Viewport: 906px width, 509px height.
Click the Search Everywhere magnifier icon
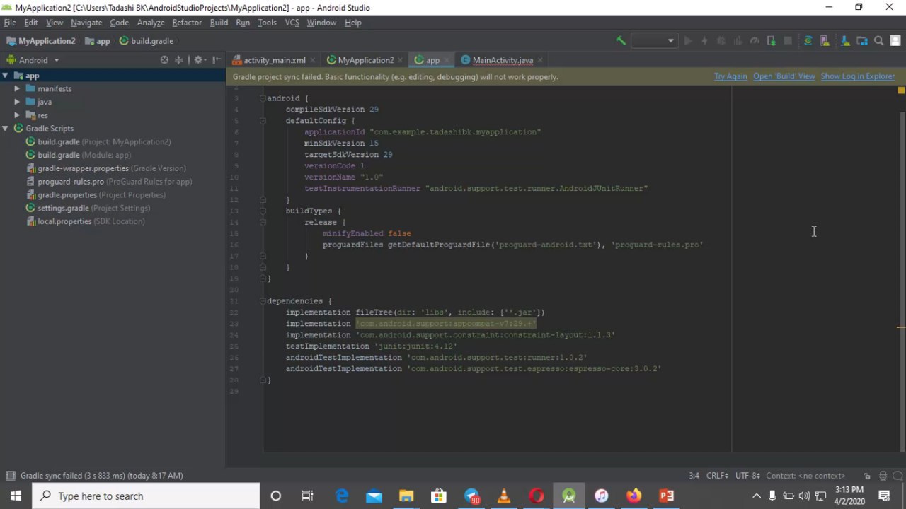(x=878, y=41)
